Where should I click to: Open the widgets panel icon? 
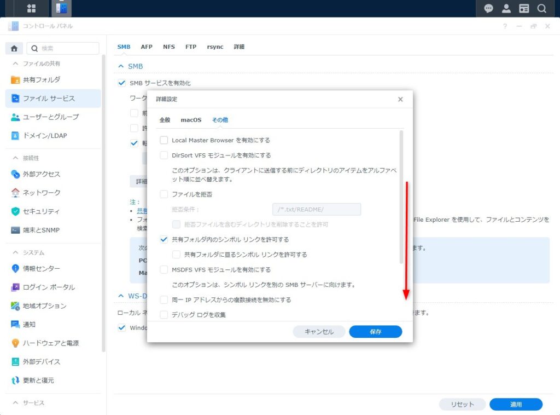(524, 8)
